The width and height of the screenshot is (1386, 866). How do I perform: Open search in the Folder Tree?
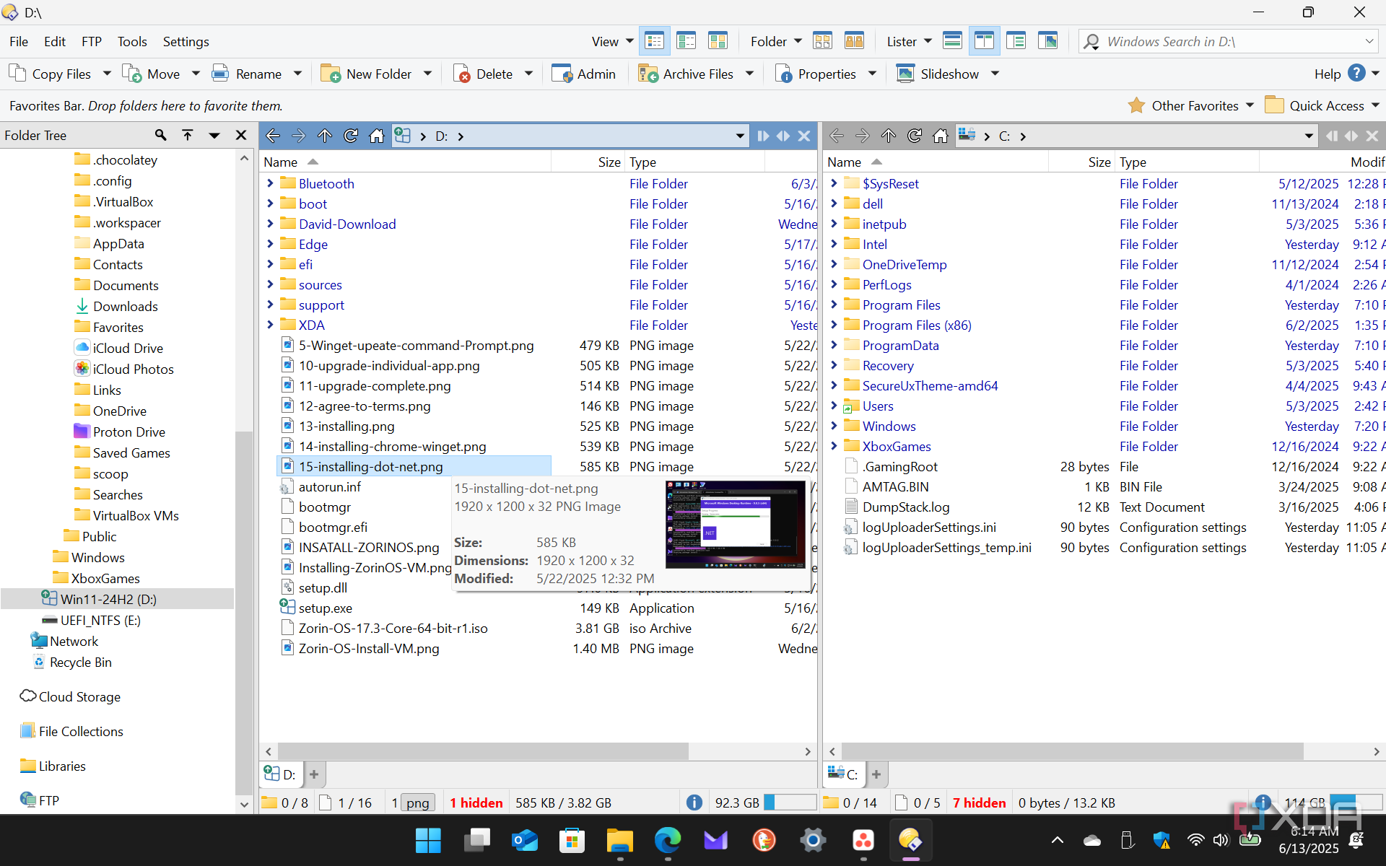(x=160, y=135)
